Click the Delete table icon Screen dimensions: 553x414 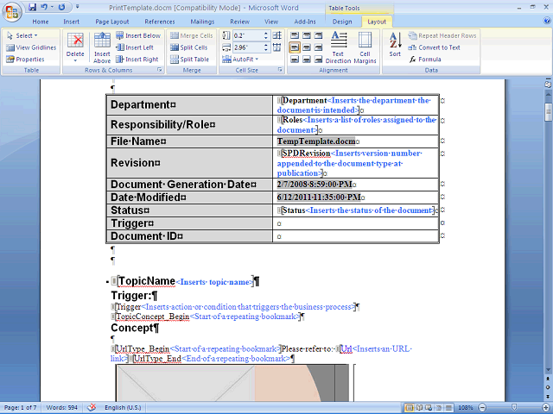75,41
